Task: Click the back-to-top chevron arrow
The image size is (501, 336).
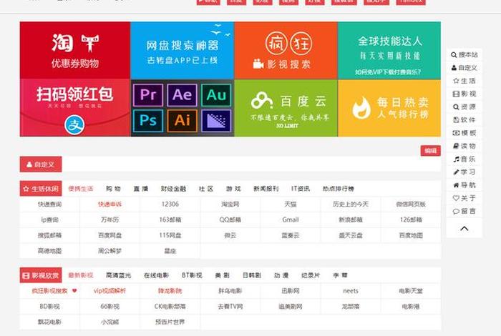Action: (x=464, y=229)
